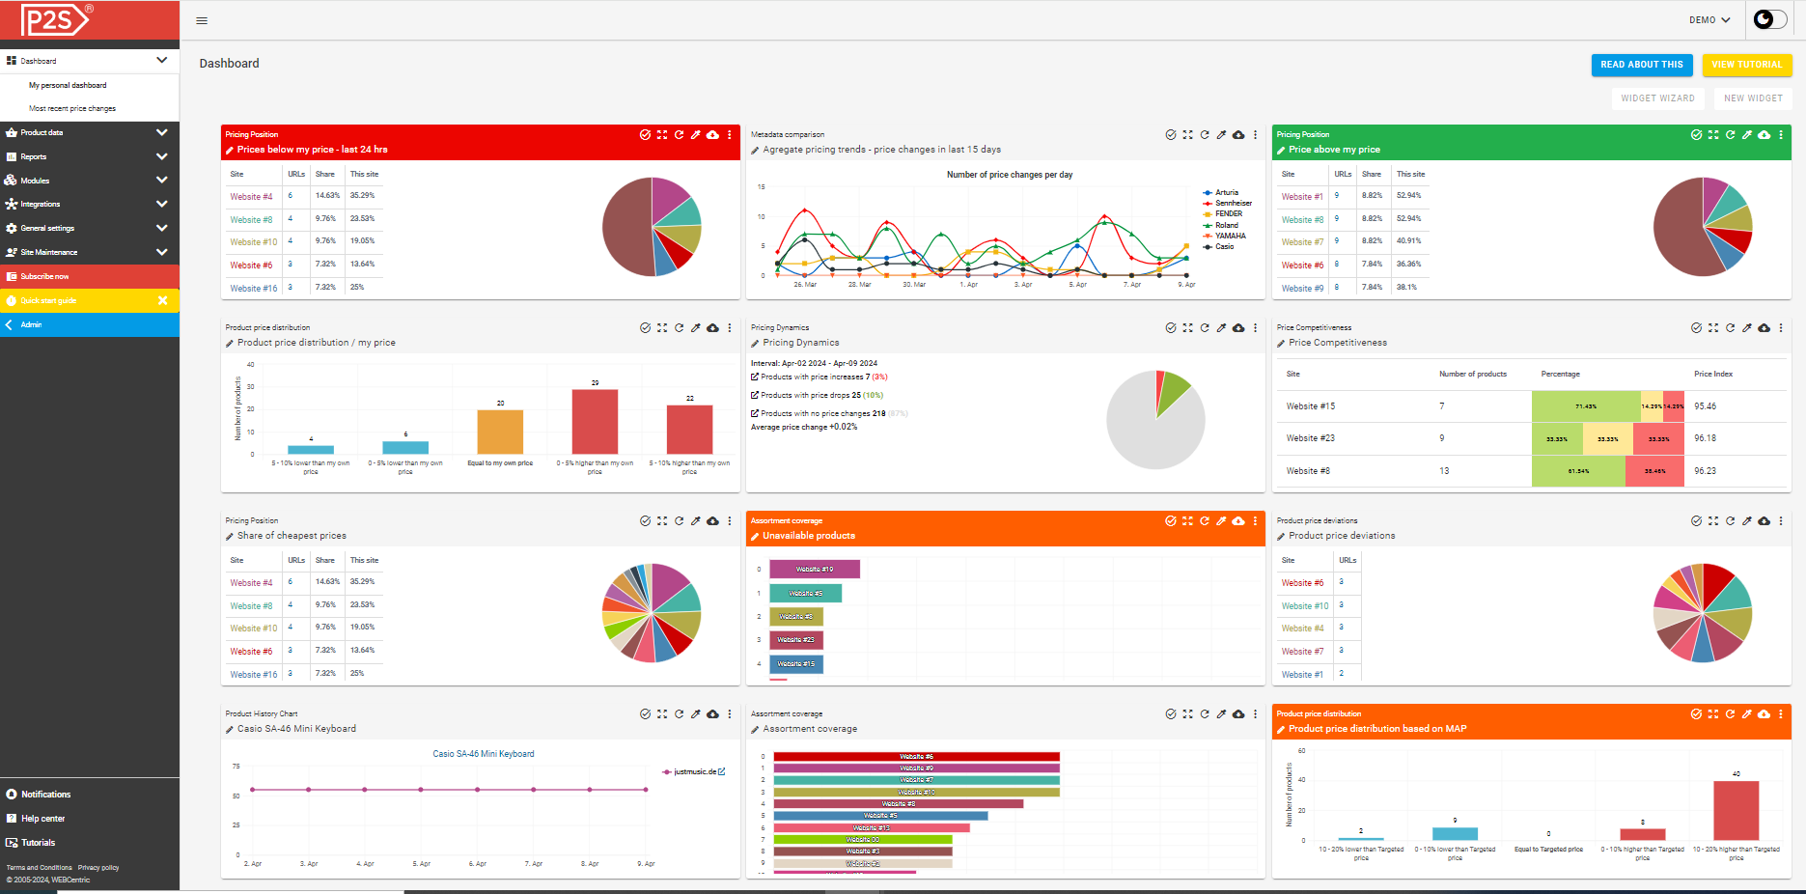Open three-dot menu of Price above my price widget
The image size is (1806, 894).
(1781, 135)
